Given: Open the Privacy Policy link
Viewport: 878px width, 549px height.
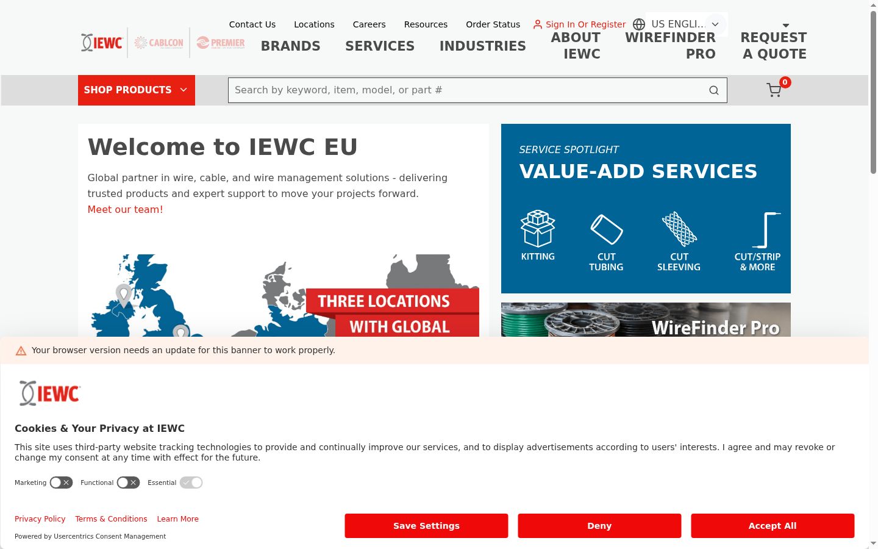Looking at the screenshot, I should coord(40,519).
